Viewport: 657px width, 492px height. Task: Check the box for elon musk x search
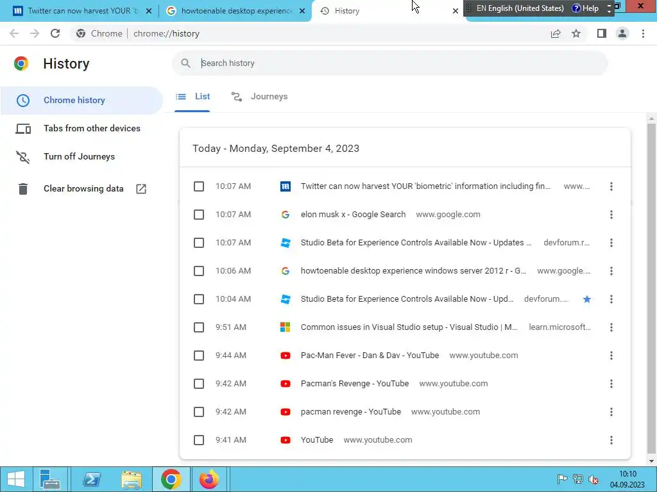point(199,215)
